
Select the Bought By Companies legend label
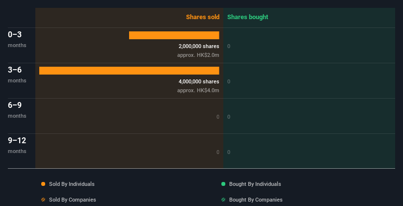pyautogui.click(x=256, y=200)
